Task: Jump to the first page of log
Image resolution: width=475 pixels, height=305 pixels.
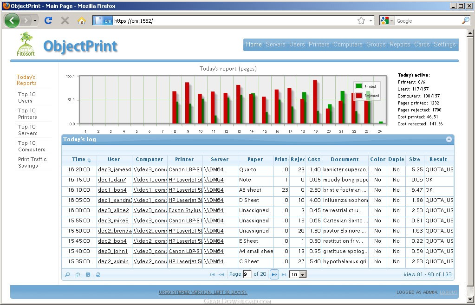Action: click(212, 274)
